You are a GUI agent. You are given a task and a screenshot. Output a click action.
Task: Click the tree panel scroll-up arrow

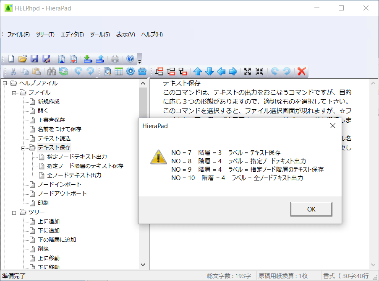point(143,83)
